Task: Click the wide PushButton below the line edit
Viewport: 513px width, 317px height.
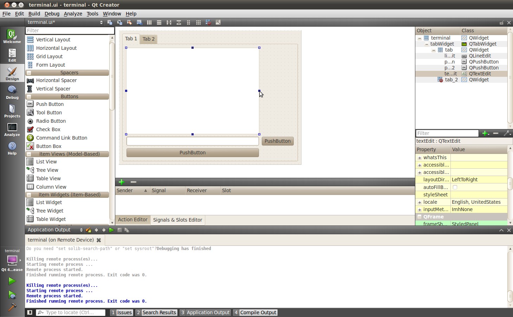Action: (193, 153)
